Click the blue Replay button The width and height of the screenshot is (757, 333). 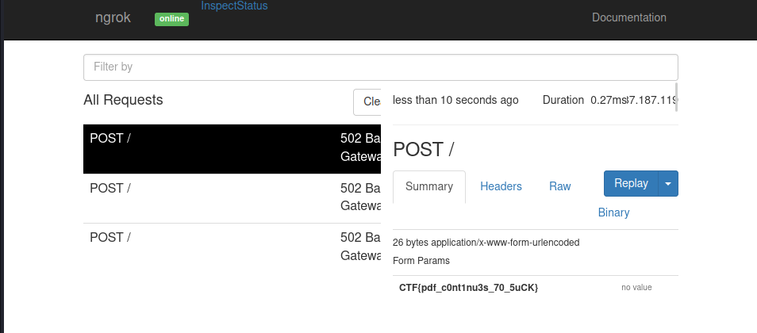(631, 183)
